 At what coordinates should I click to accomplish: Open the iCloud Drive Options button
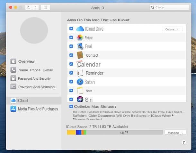click(172, 29)
